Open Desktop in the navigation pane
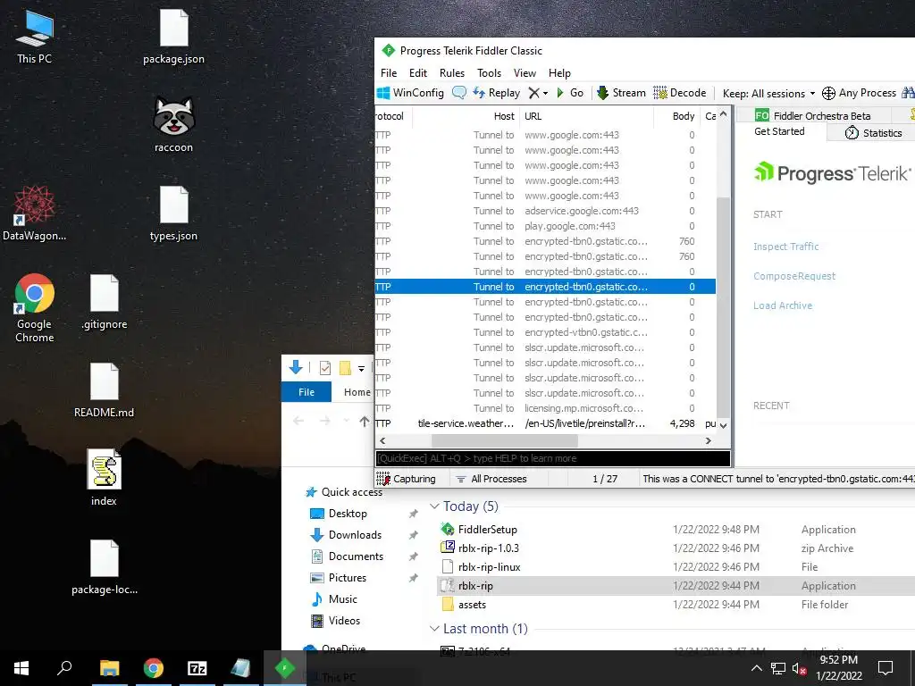The image size is (915, 686). 339,514
